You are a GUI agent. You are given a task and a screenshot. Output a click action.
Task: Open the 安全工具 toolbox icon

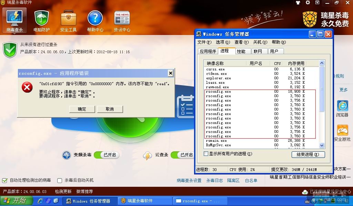[x=68, y=21]
